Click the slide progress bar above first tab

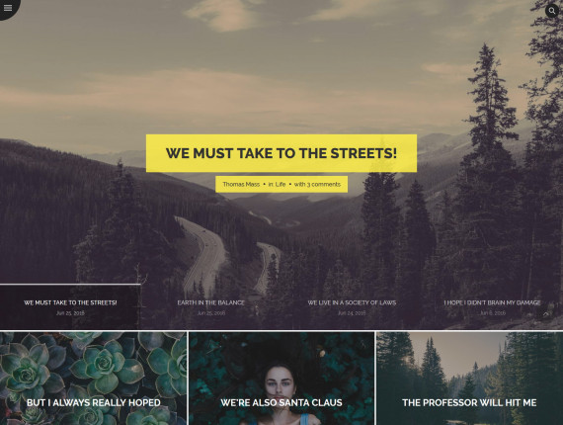click(x=70, y=285)
